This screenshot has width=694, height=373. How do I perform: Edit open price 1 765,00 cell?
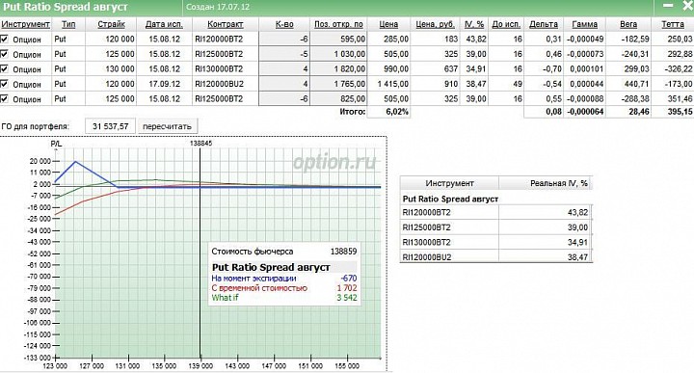point(338,84)
